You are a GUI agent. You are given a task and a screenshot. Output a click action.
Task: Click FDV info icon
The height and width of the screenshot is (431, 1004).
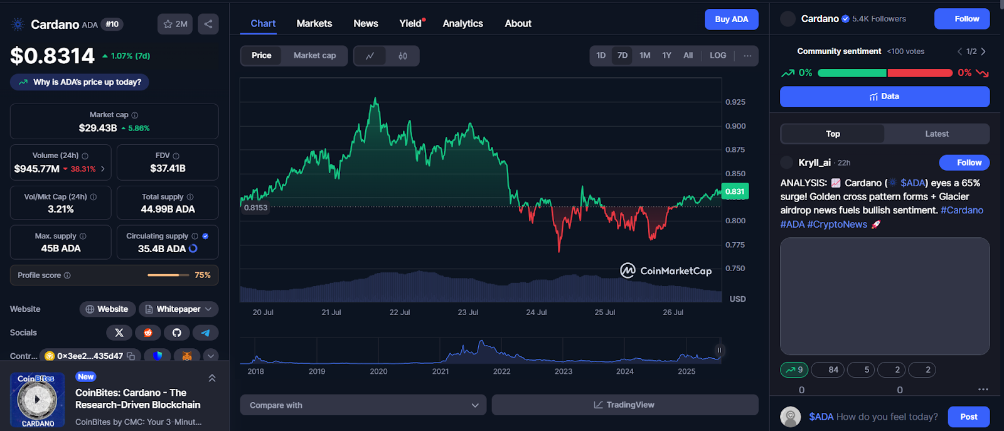(x=176, y=156)
